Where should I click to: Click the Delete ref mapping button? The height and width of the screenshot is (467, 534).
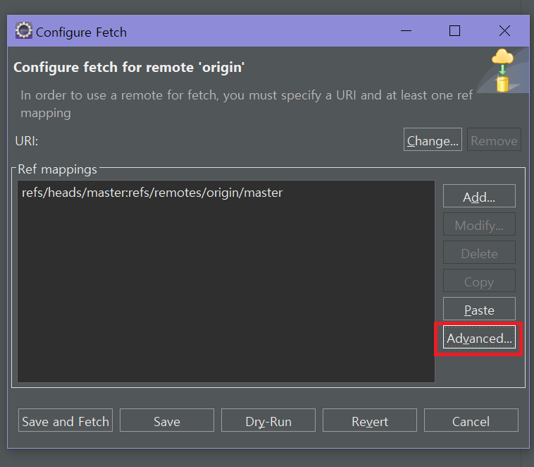pos(479,253)
